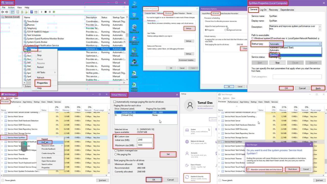Viewport: 327px width, 184px height.
Task: Click the Forward arrow in Services toolbar
Action: (x=7, y=12)
